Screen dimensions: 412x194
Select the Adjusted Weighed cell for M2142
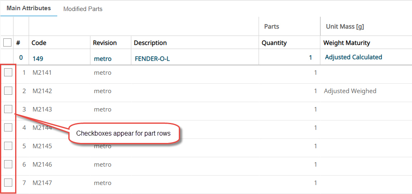click(350, 91)
